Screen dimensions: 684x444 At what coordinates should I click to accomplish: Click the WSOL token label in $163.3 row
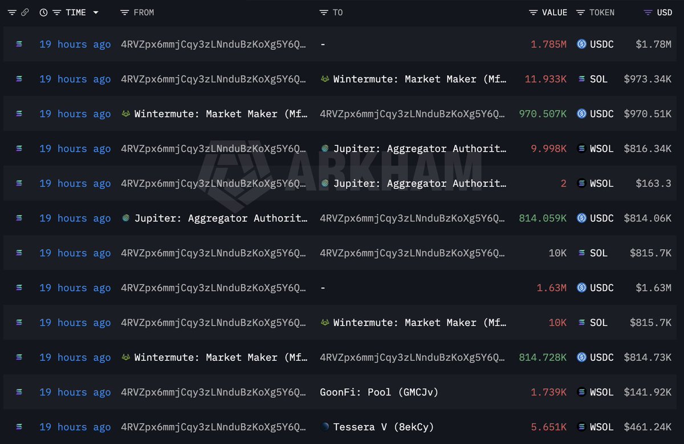[602, 183]
